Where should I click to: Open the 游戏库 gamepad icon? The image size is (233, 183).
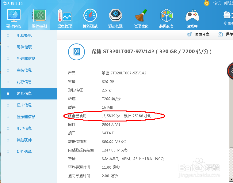click(192, 16)
